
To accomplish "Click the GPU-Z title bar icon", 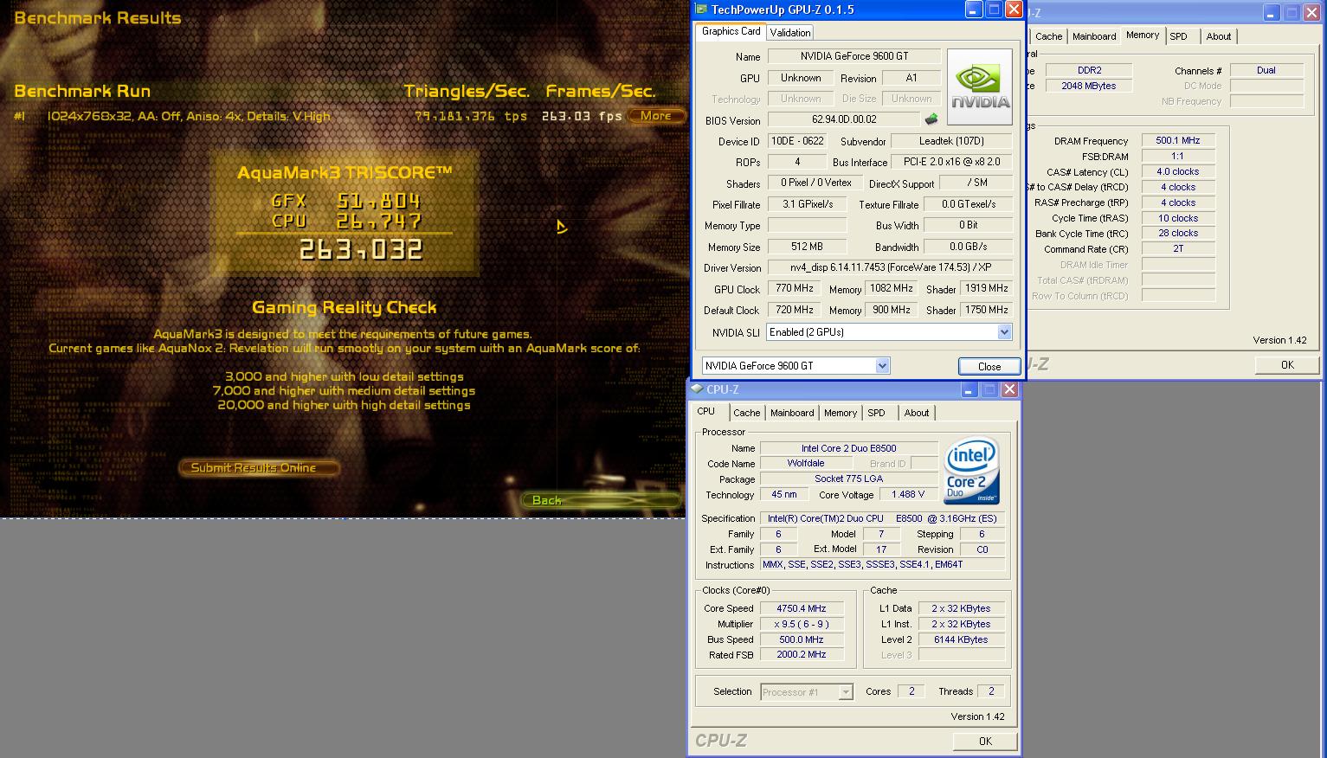I will (702, 10).
